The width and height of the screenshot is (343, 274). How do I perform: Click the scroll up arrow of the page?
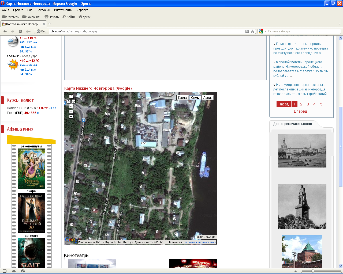click(341, 38)
